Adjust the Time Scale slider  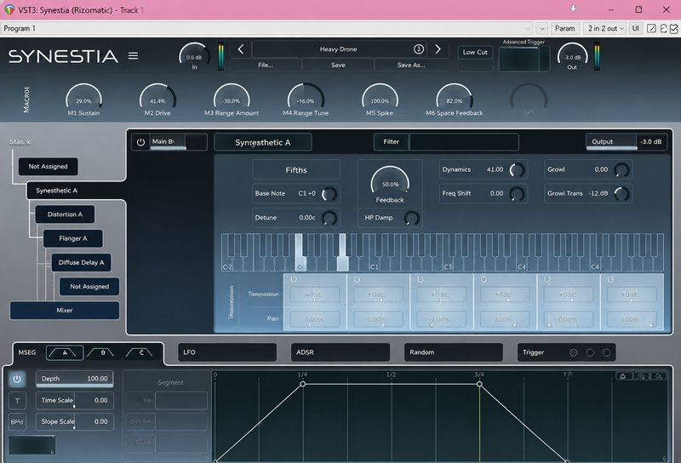pyautogui.click(x=75, y=401)
